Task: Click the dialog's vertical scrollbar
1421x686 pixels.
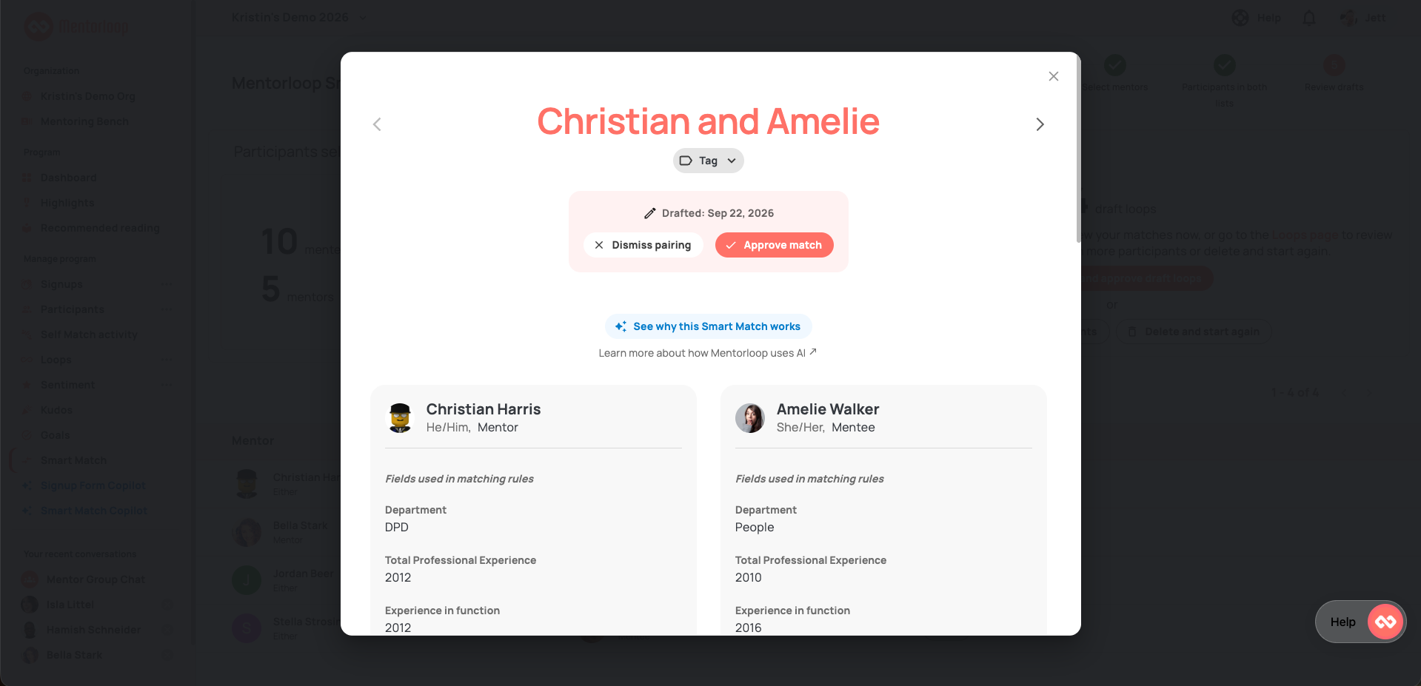Action: point(1078,148)
